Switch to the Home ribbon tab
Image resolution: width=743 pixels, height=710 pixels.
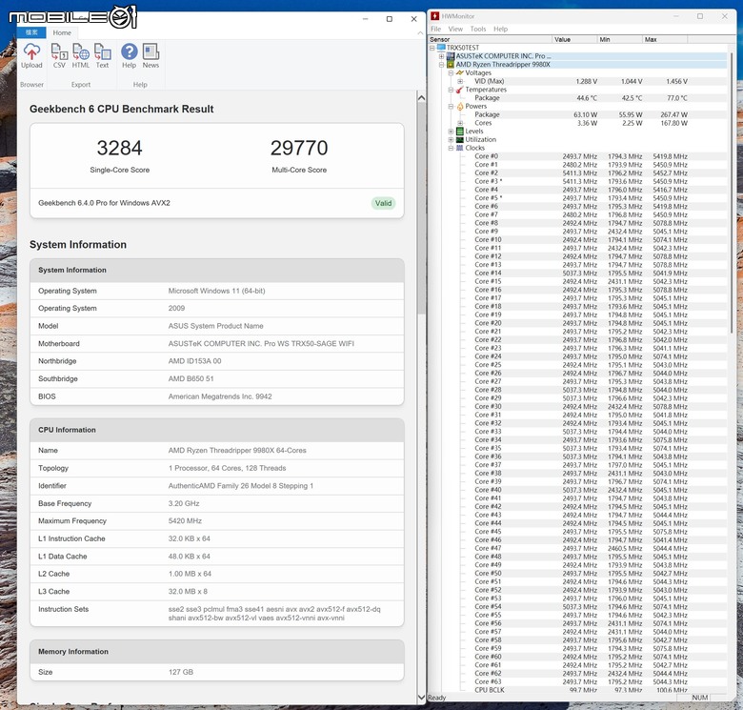62,32
